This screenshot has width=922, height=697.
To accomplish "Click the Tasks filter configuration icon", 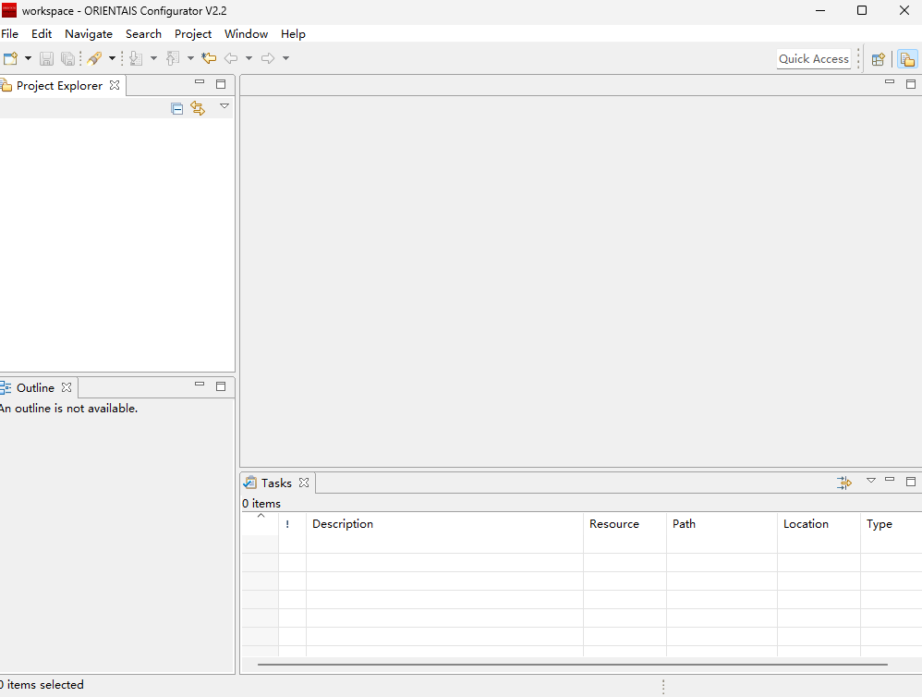I will pos(844,483).
